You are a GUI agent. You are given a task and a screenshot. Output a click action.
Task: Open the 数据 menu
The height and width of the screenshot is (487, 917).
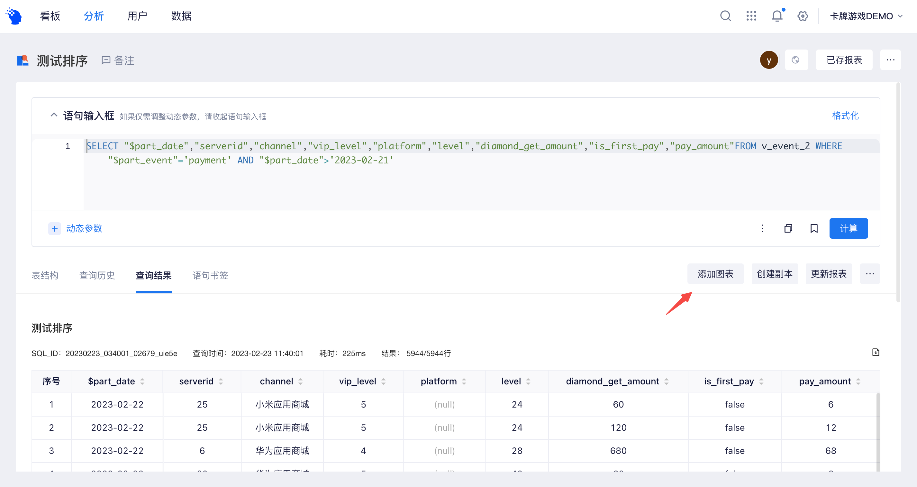coord(181,16)
